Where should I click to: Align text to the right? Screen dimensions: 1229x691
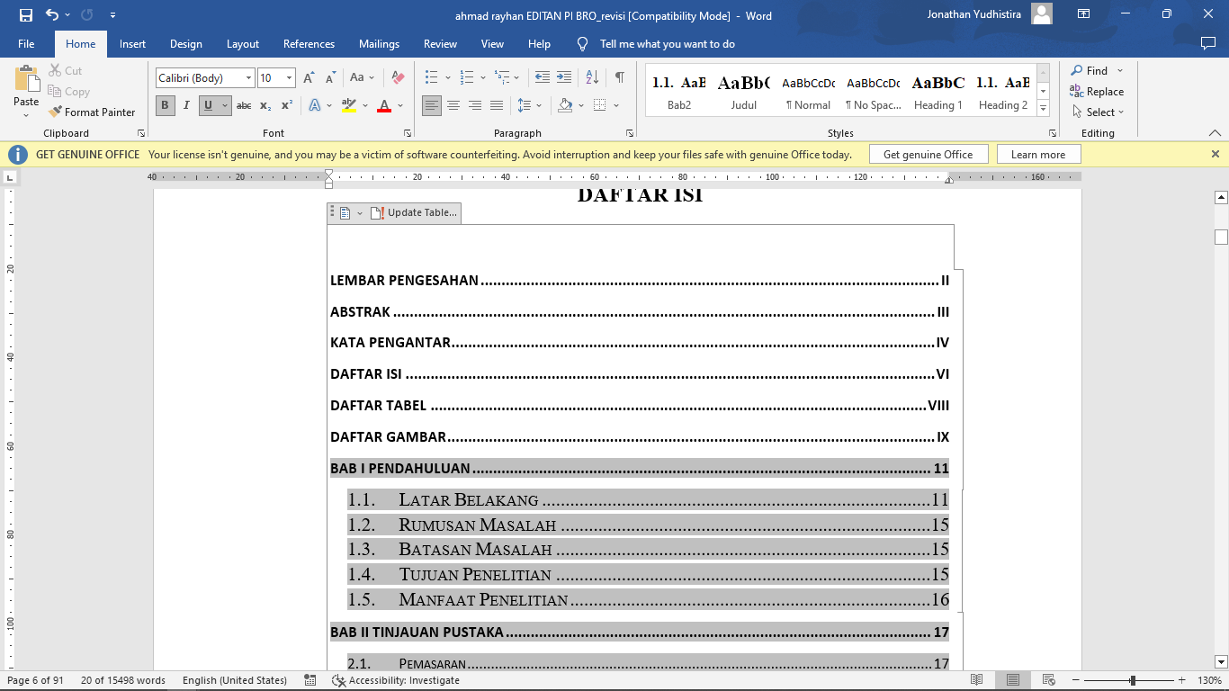point(475,105)
